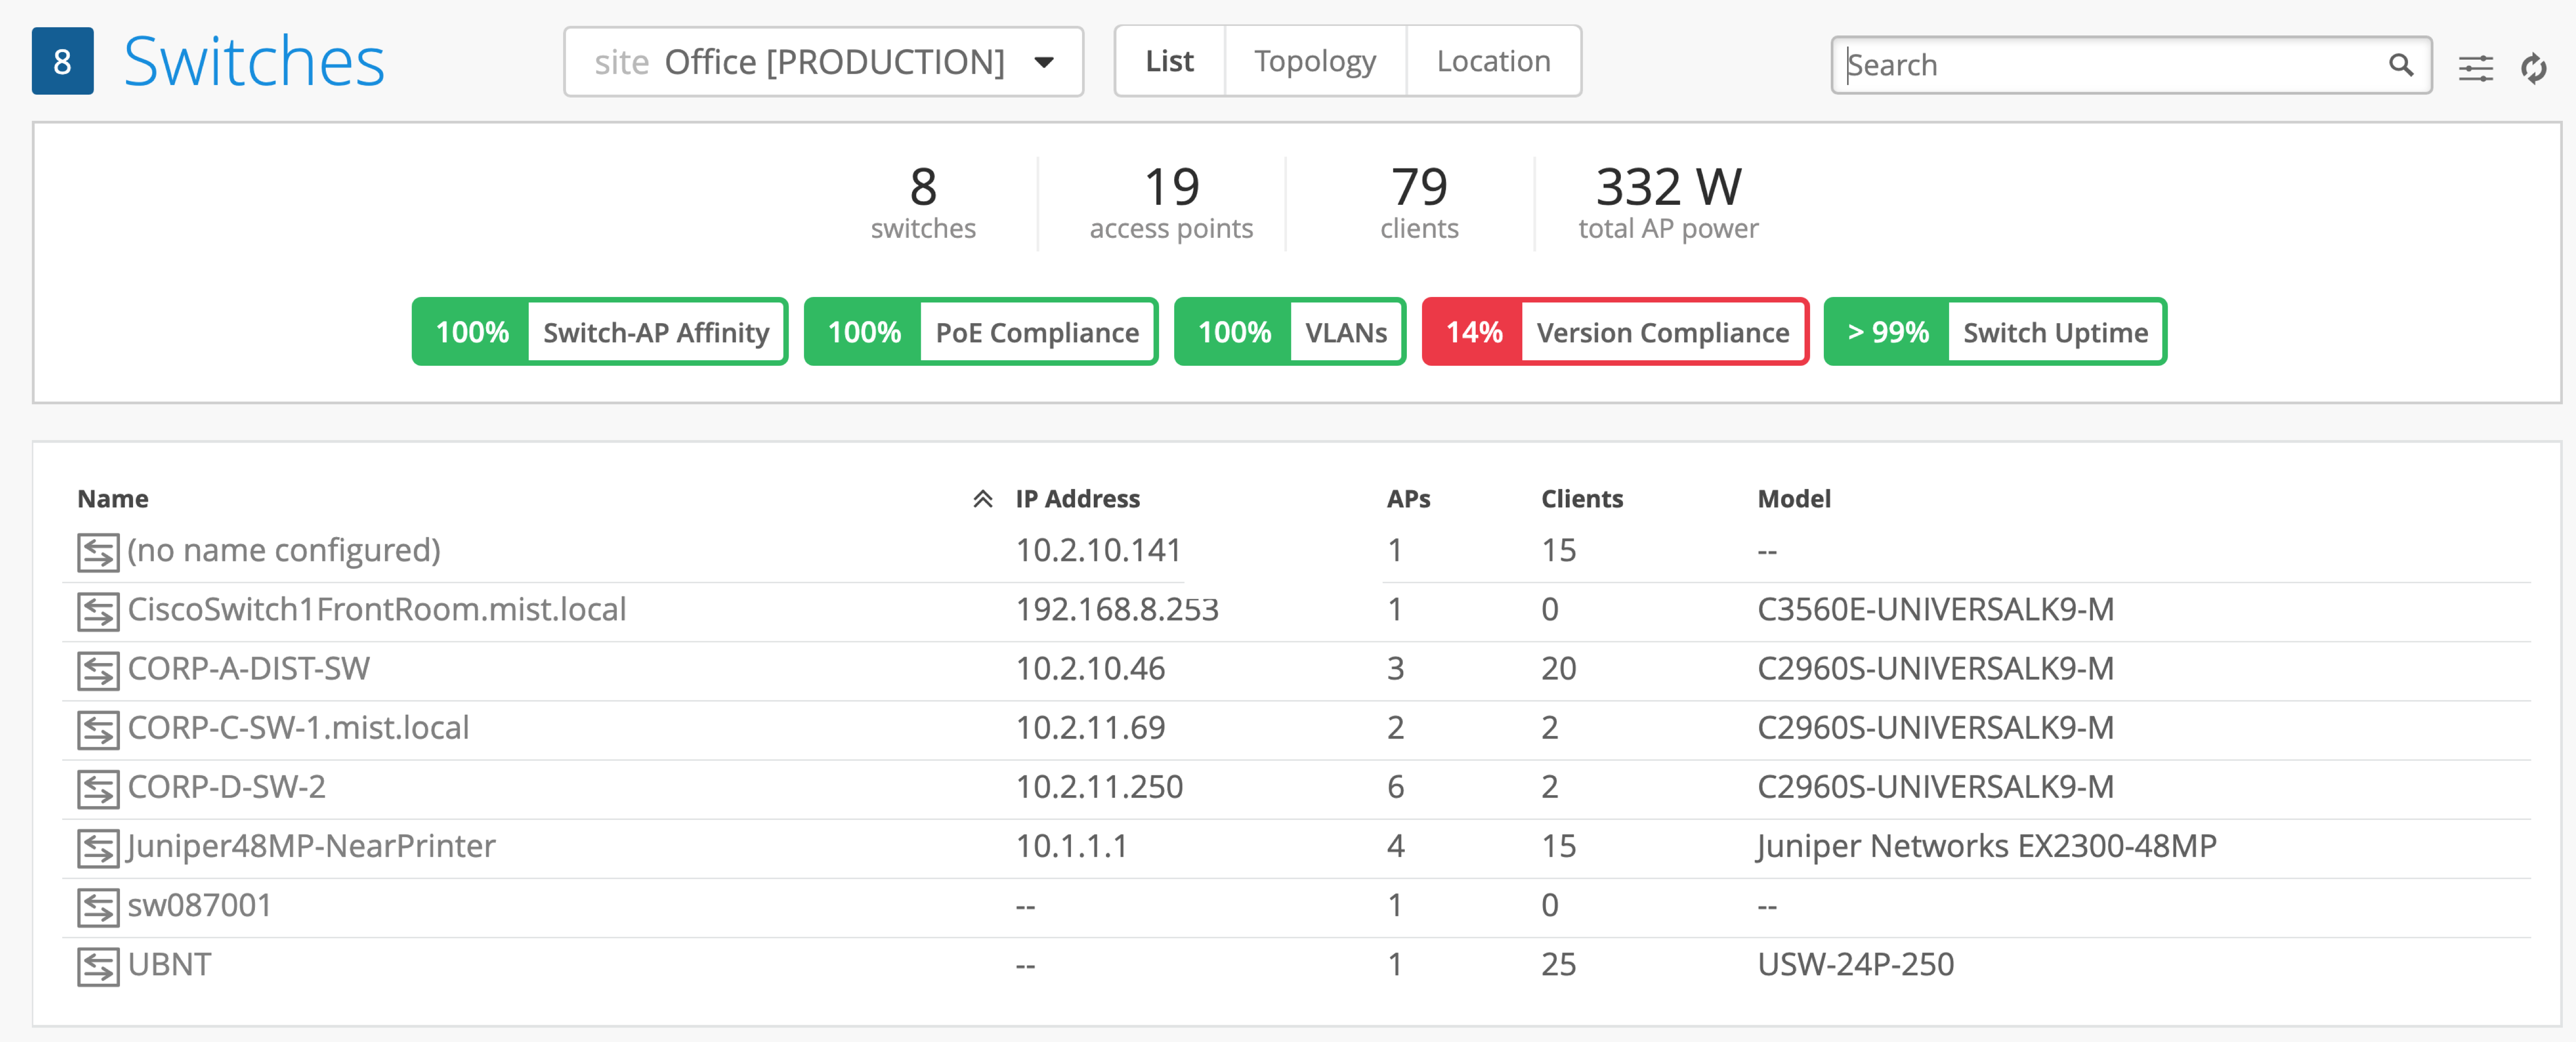Click switch icon beside Juniper48MP-NearPrinter
The height and width of the screenshot is (1042, 2576).
98,848
